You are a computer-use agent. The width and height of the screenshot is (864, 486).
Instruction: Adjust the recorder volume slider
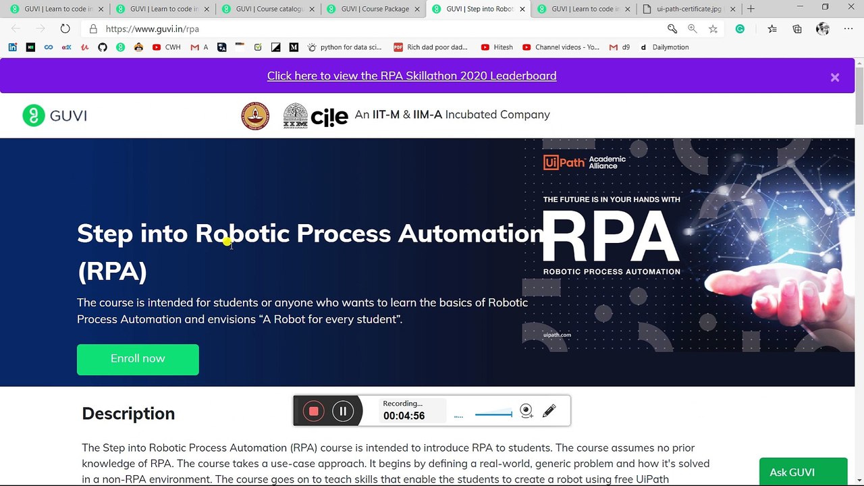pyautogui.click(x=493, y=414)
